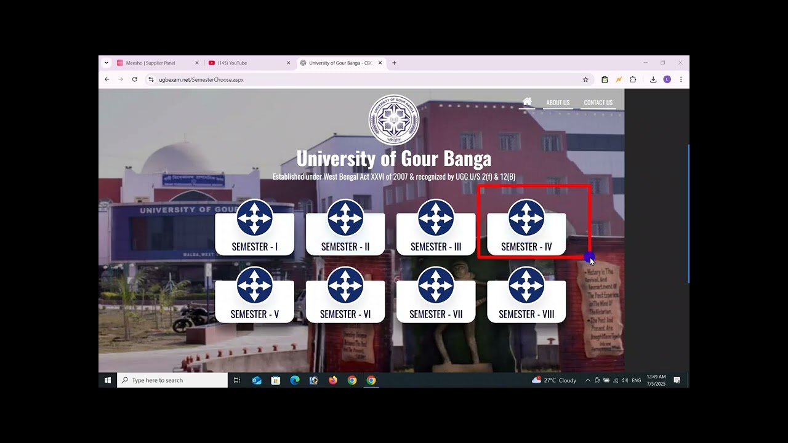Go back to previous page
Viewport: 788px width, 443px height.
click(107, 79)
